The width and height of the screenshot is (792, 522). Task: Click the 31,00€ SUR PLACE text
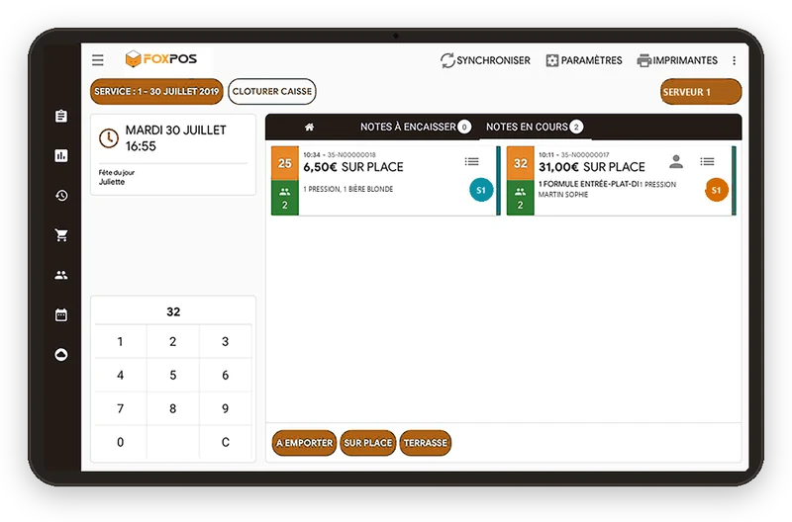(591, 167)
